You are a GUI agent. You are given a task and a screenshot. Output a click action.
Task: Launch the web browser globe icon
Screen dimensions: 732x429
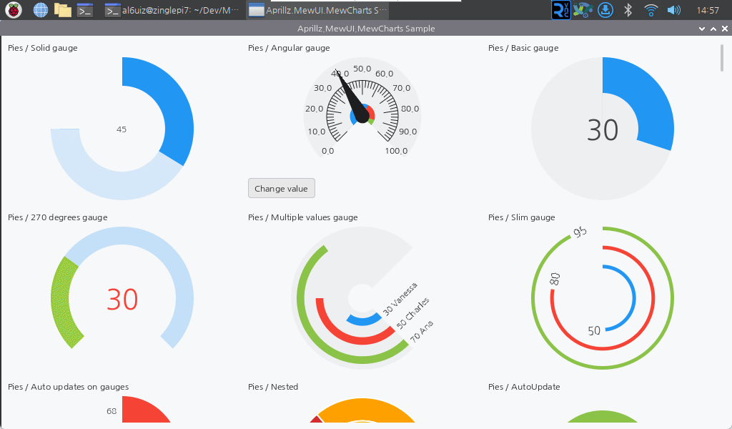(41, 10)
